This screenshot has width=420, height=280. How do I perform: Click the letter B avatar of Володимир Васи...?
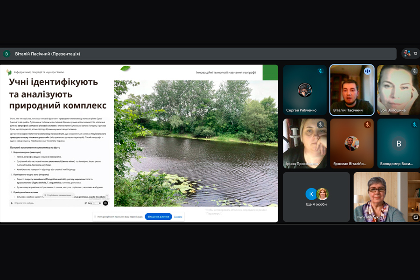[399, 144]
